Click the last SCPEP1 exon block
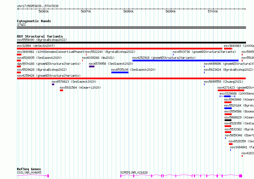254x179 pixels. [x=241, y=176]
